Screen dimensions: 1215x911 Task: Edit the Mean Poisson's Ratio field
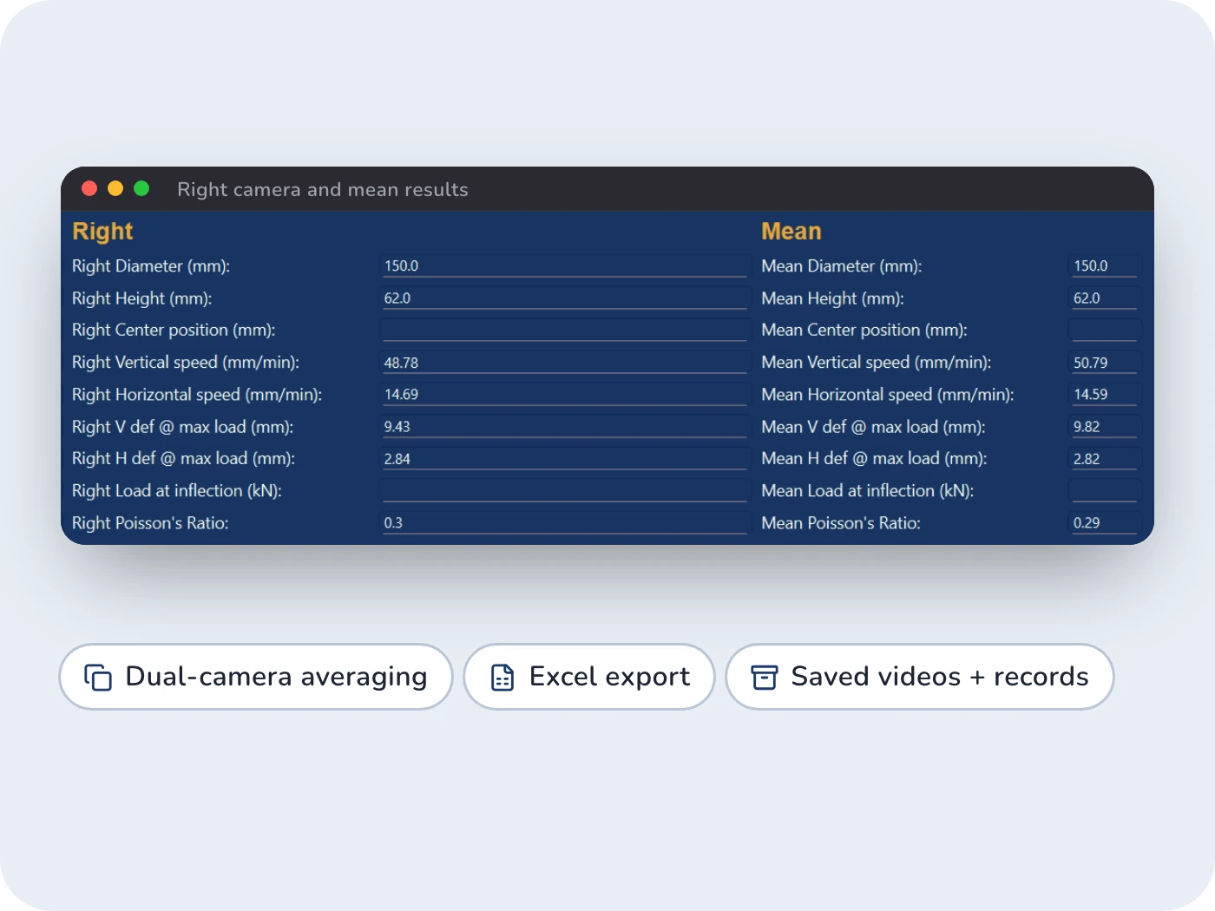point(1105,522)
